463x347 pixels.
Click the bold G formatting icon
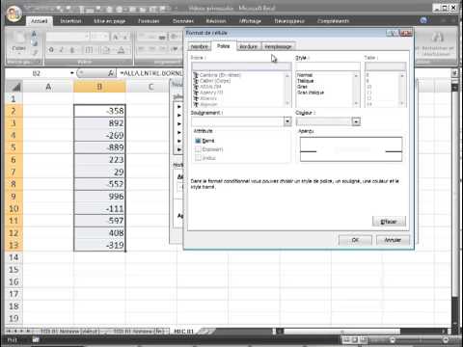[51, 50]
